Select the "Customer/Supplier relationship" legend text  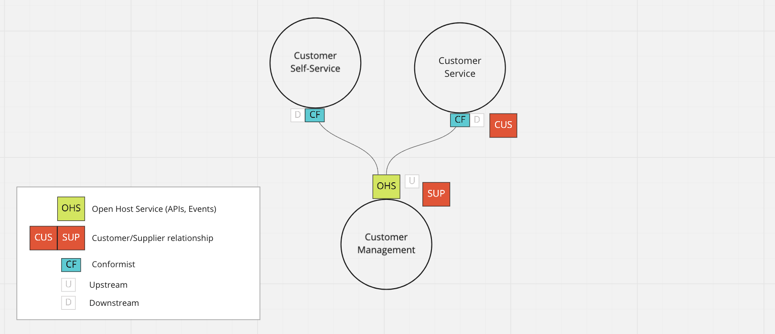[x=152, y=238]
